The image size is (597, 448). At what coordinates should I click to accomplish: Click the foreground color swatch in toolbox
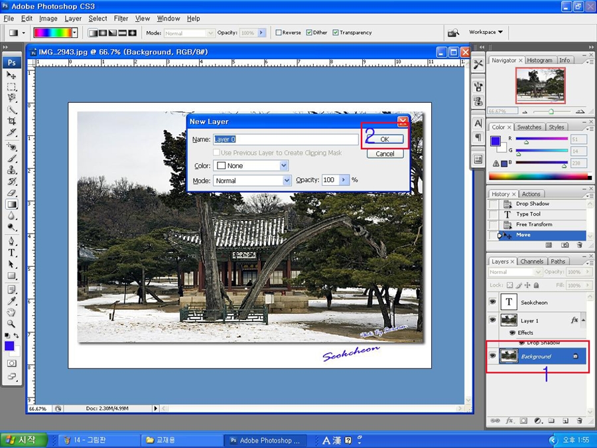click(x=9, y=346)
